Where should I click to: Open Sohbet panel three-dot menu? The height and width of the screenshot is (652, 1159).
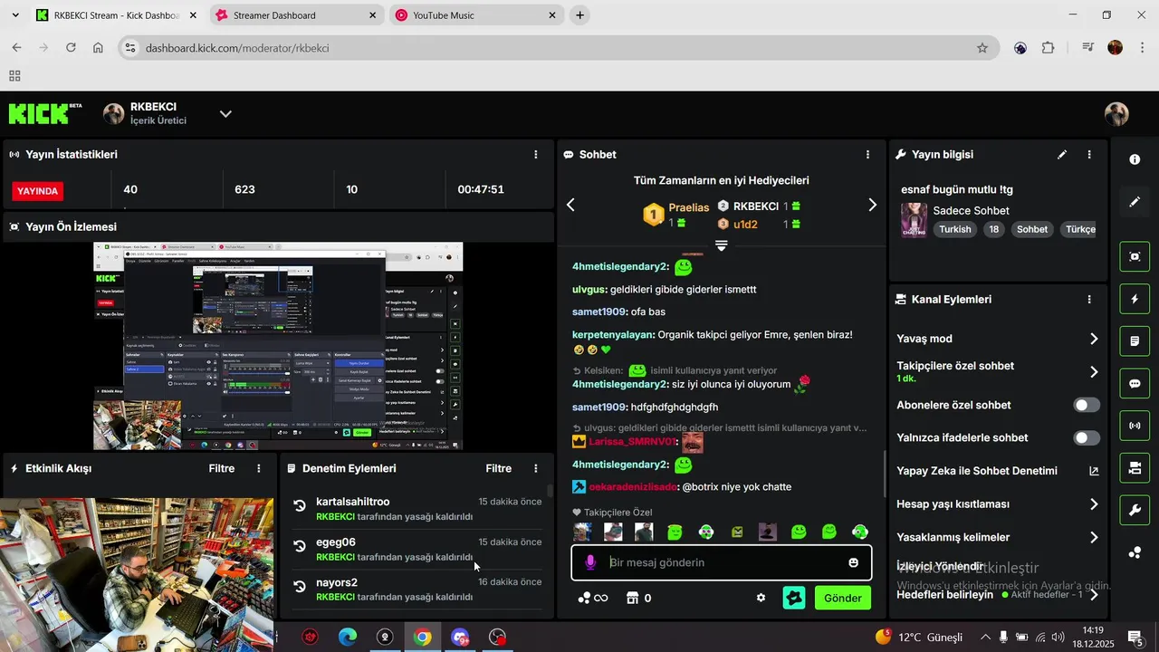(867, 155)
